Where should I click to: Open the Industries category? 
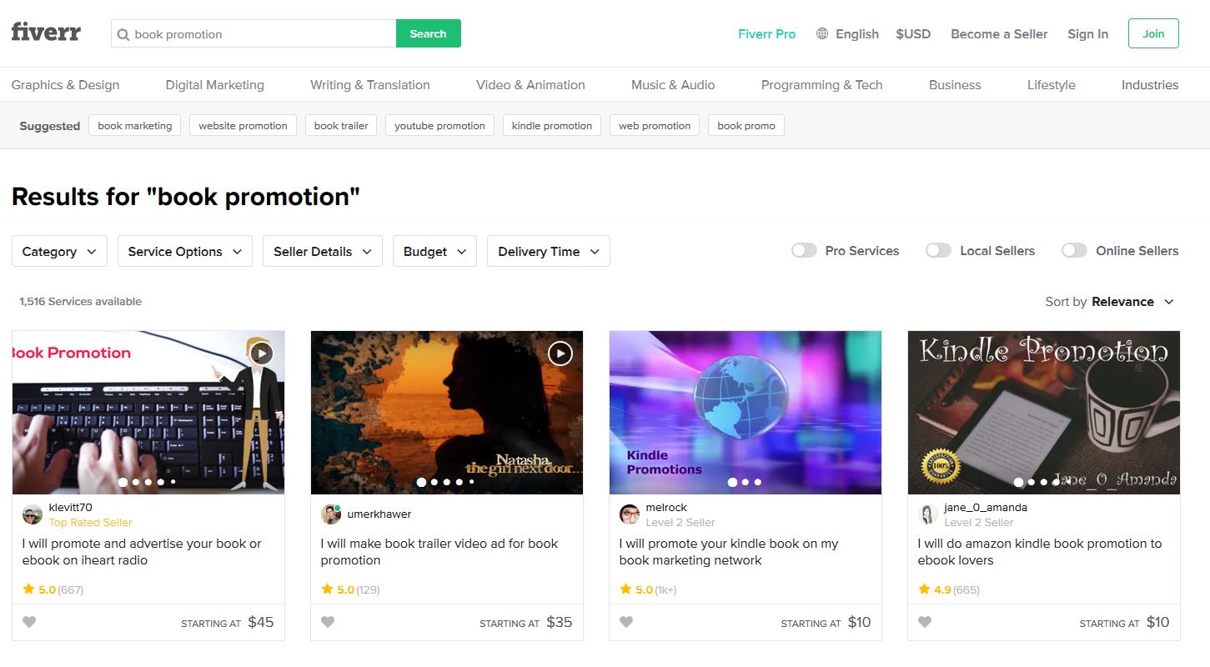[x=1150, y=85]
